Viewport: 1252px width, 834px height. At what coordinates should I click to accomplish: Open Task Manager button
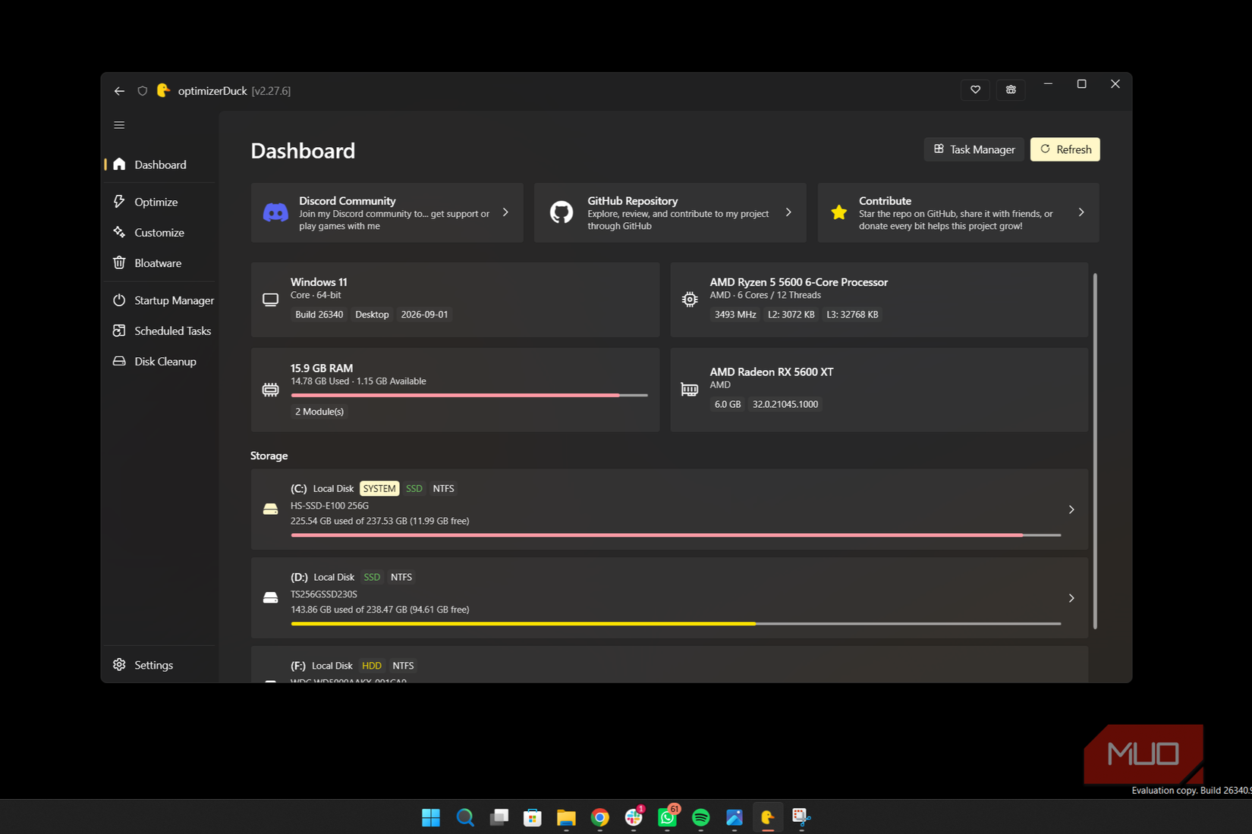(x=974, y=149)
